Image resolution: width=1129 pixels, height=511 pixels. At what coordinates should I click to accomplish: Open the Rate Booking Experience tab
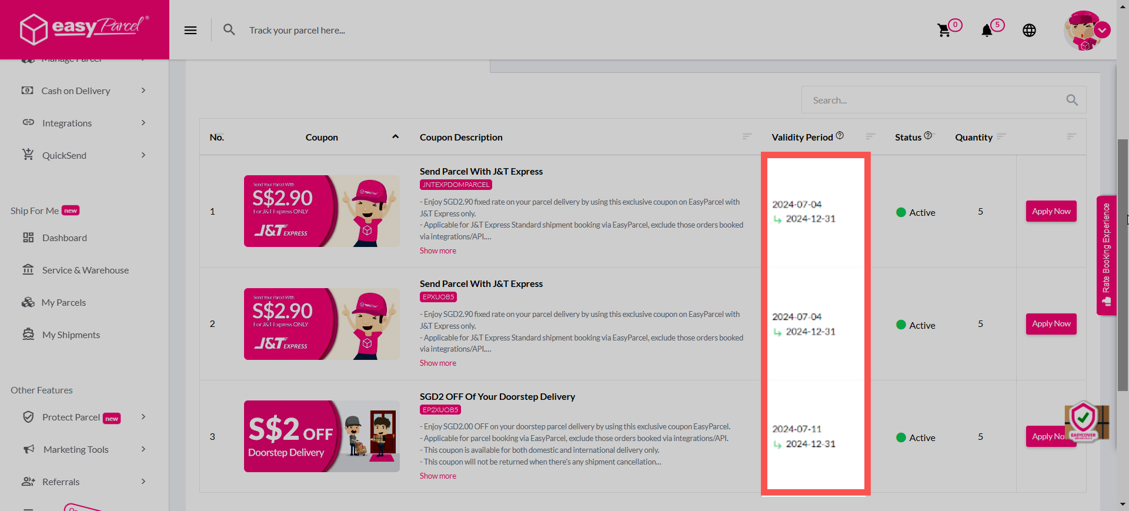[1106, 255]
